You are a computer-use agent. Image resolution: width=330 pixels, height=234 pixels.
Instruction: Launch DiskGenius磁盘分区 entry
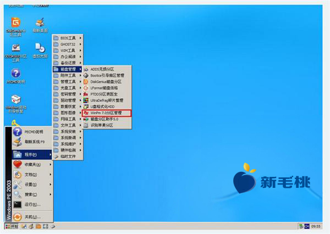[107, 82]
